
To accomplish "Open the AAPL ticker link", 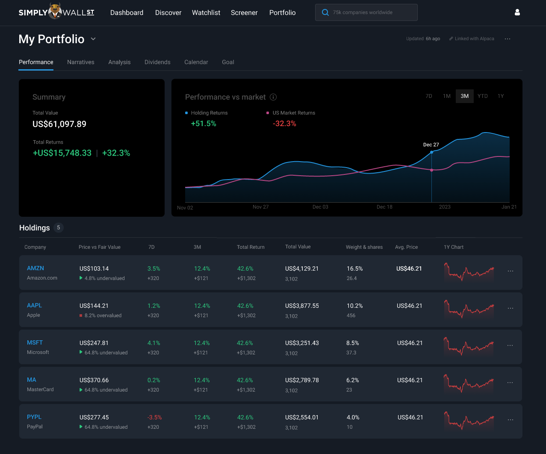I will click(35, 305).
